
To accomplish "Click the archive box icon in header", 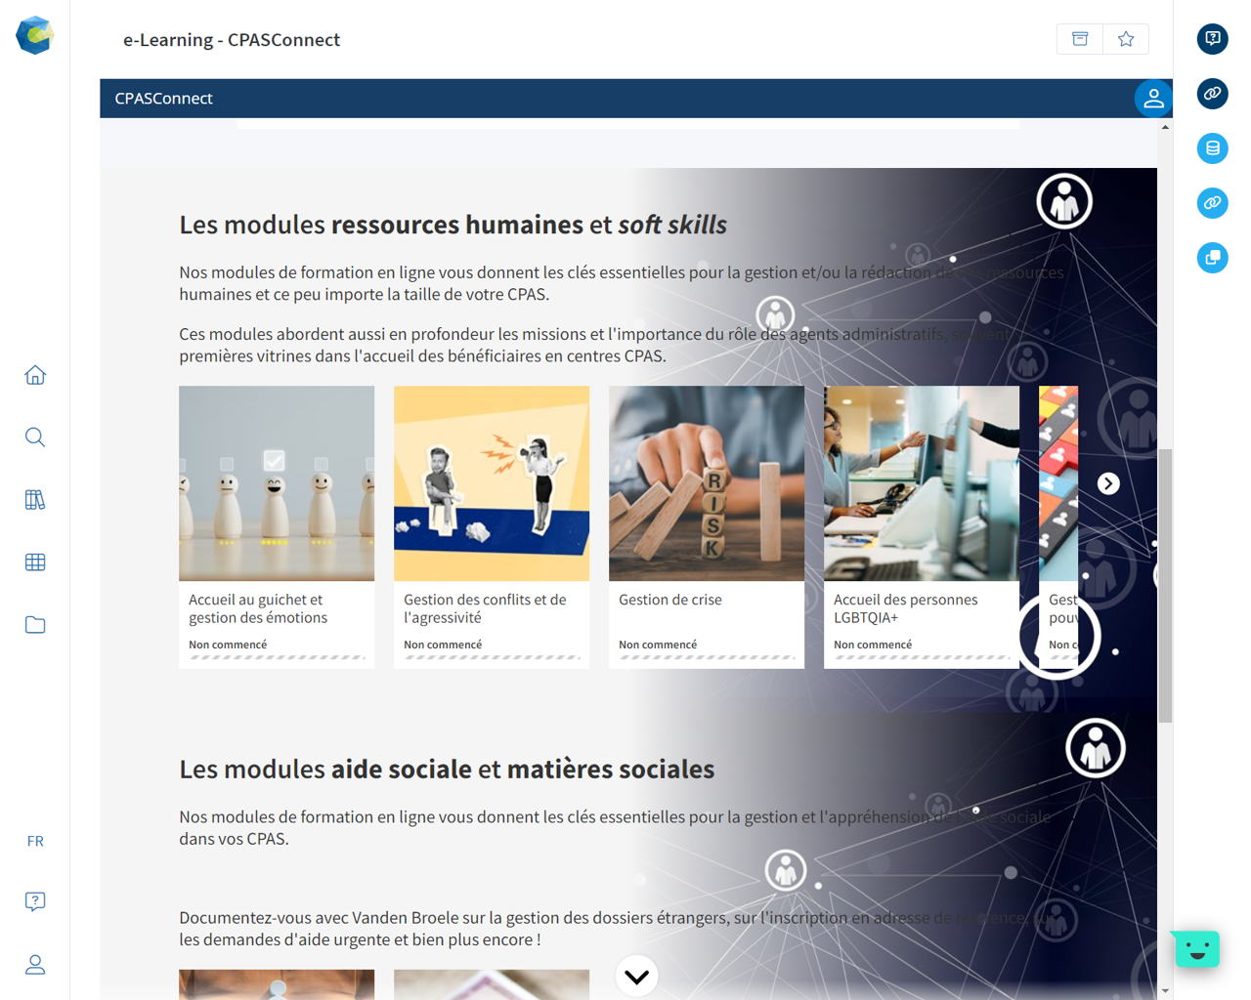I will click(1080, 39).
